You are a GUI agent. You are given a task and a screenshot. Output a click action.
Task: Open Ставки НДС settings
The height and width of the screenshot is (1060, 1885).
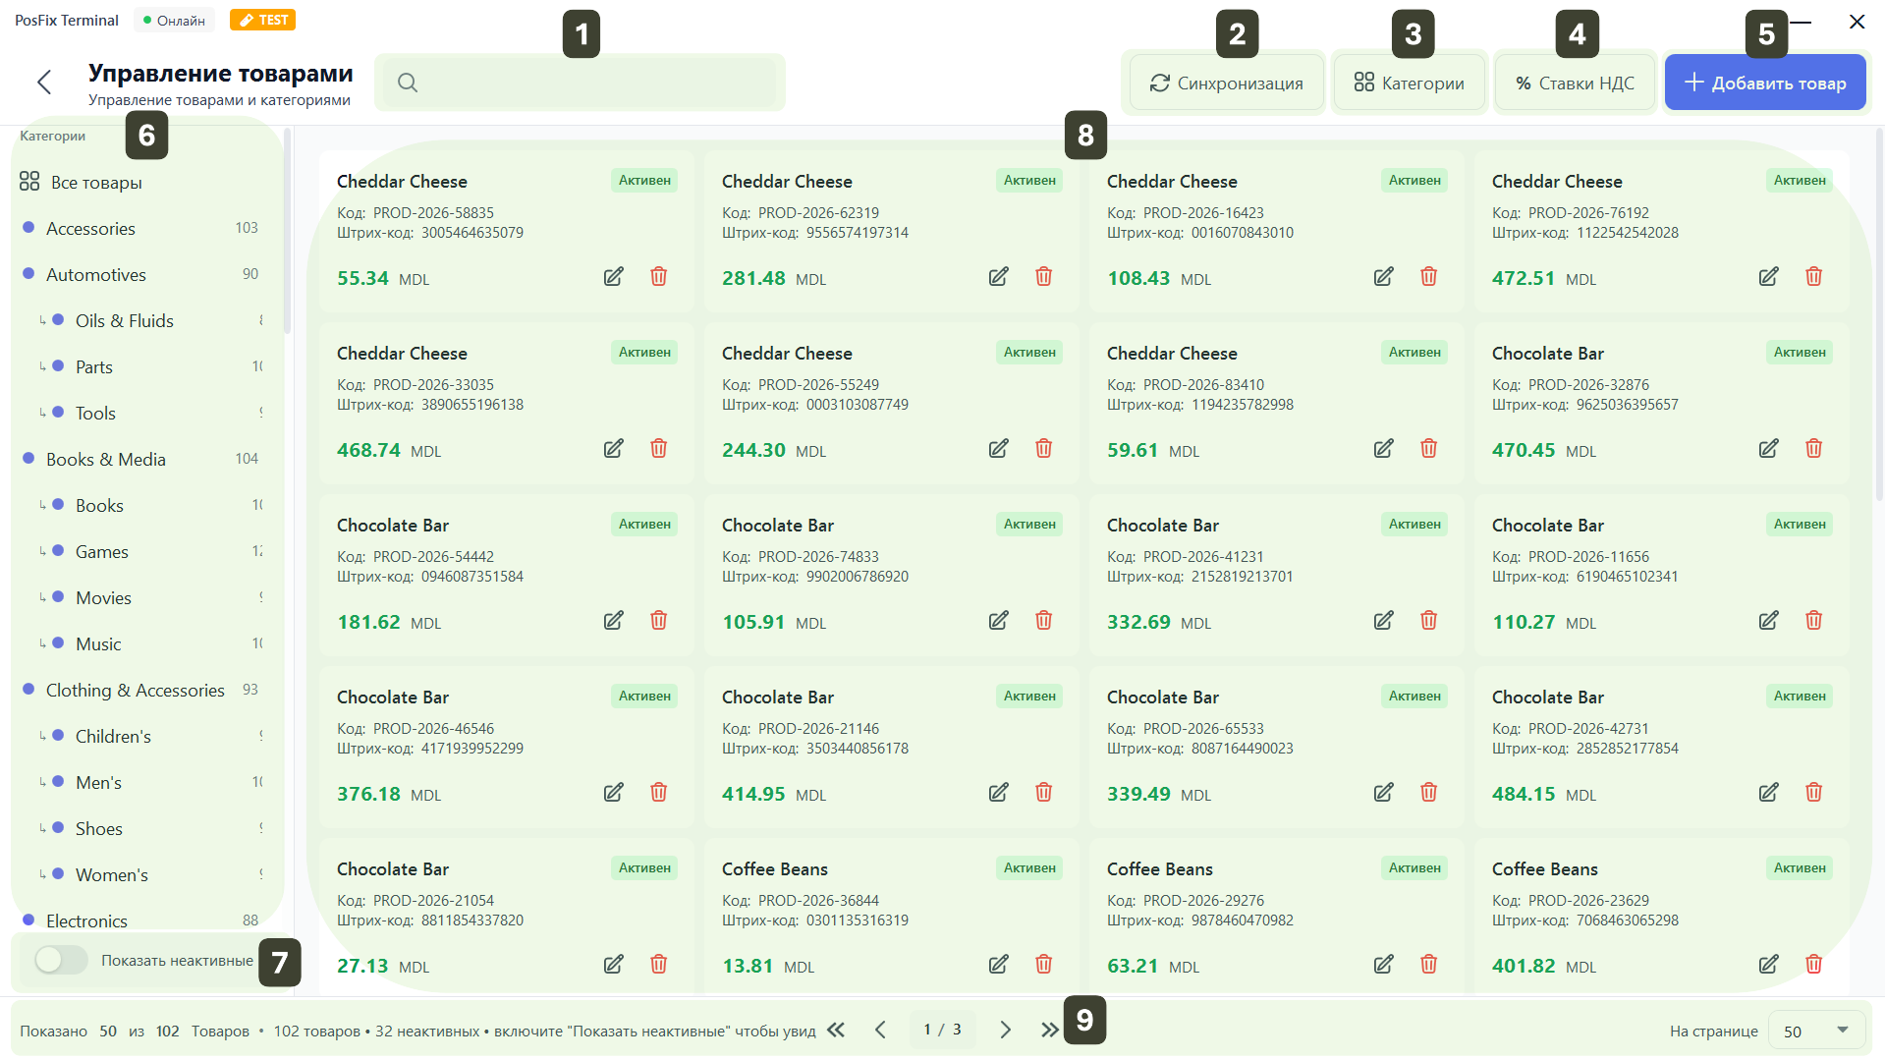coord(1575,84)
